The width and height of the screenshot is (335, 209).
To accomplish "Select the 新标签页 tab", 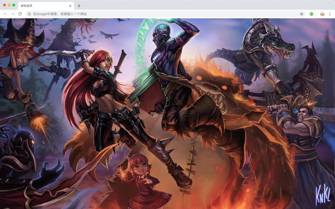I will click(x=46, y=6).
